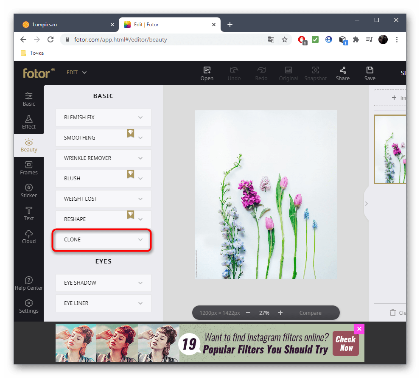The height and width of the screenshot is (378, 420).
Task: Zoom out with the minus button
Action: point(248,313)
